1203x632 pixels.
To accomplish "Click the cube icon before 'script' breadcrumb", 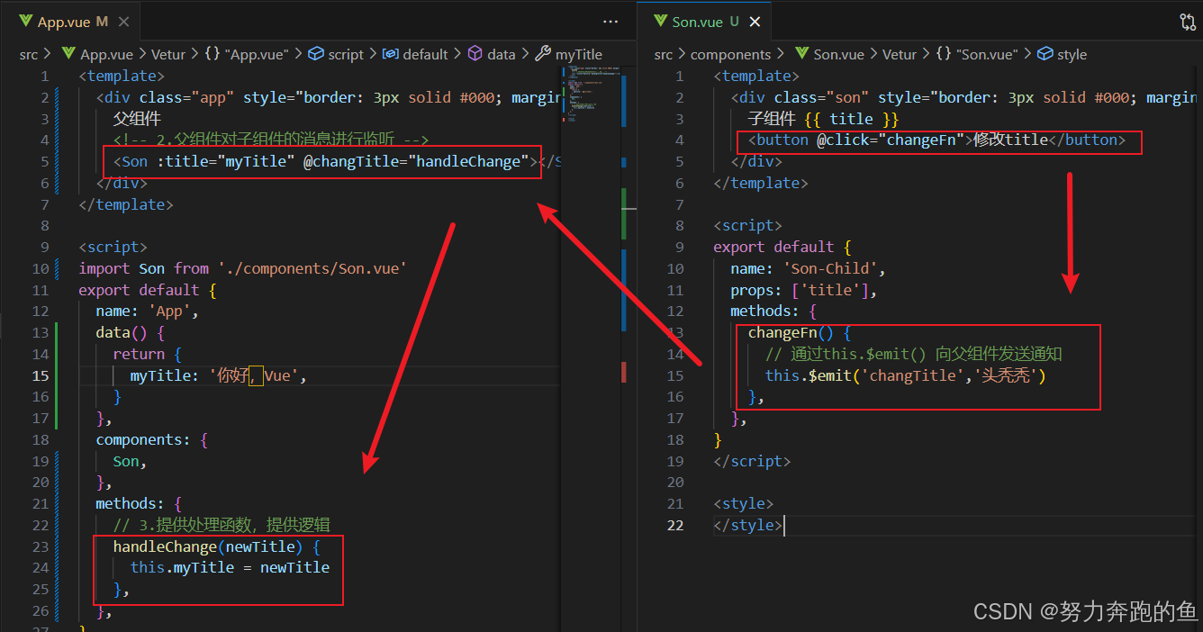I will click(316, 54).
